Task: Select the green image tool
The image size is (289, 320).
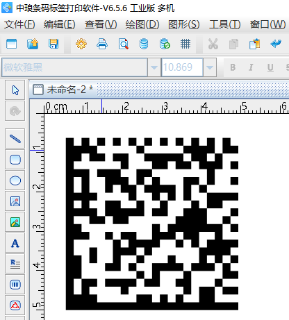Action: [15, 222]
